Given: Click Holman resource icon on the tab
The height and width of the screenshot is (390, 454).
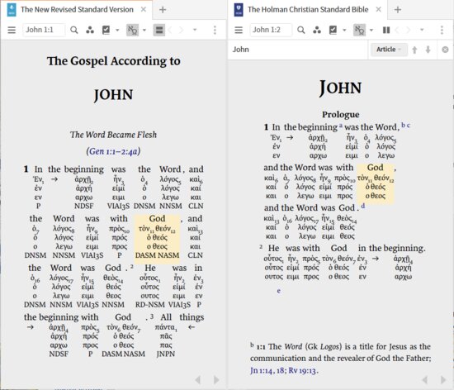Looking at the screenshot, I should (x=239, y=10).
